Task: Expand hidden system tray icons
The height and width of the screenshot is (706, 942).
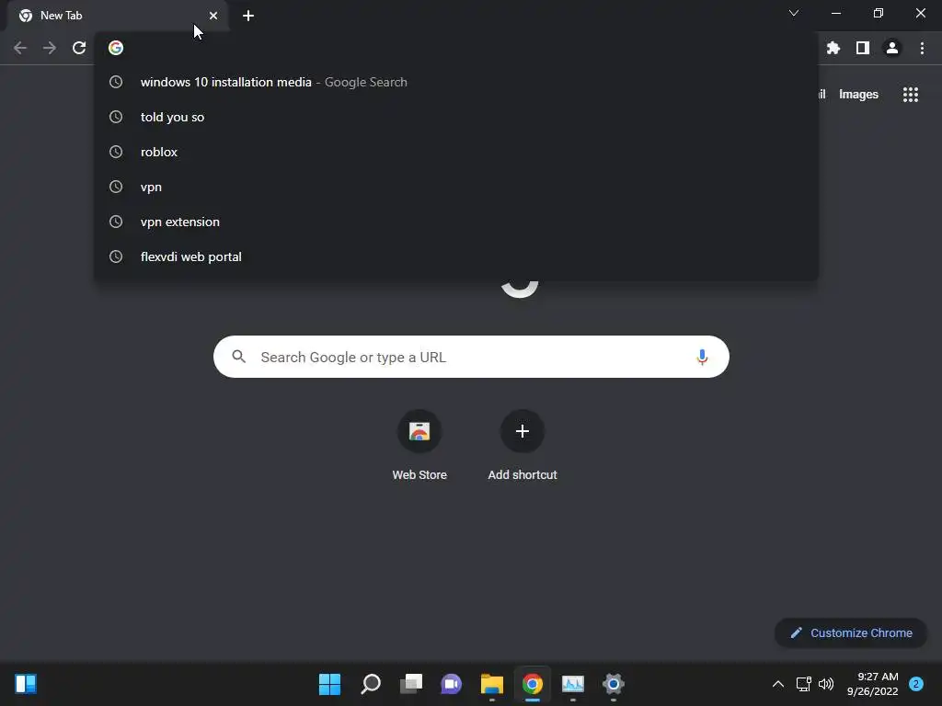Action: click(x=778, y=684)
